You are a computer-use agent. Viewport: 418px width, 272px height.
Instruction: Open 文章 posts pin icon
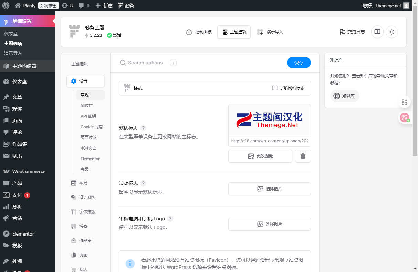(x=6, y=97)
